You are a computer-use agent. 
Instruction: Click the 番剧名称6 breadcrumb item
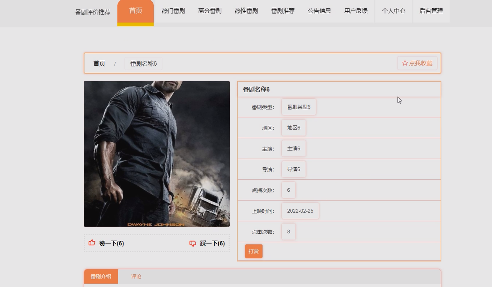[143, 63]
